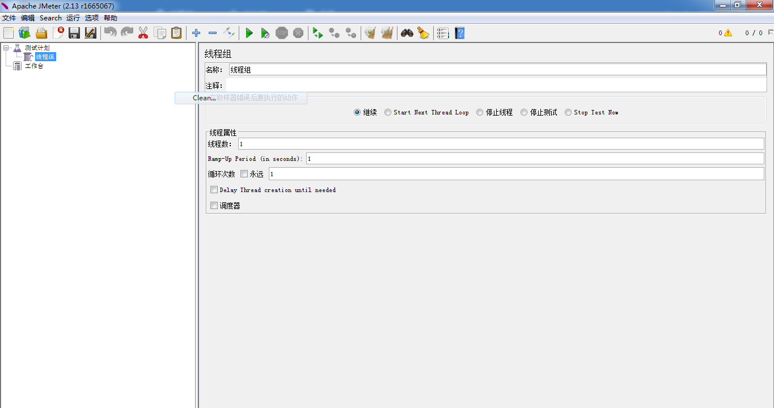Click the Redo arrow in the toolbar
Image resolution: width=774 pixels, height=408 pixels.
point(127,33)
